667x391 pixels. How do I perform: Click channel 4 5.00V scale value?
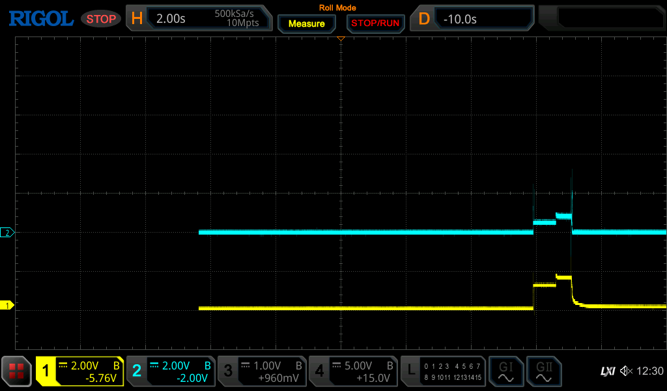[x=358, y=366]
